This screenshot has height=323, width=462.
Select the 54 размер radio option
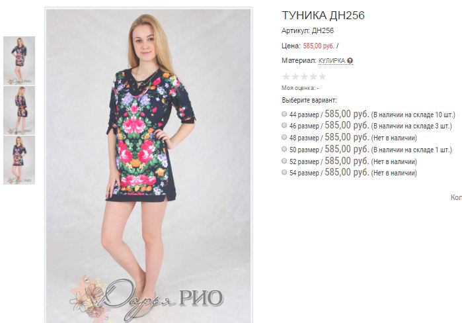(x=284, y=172)
